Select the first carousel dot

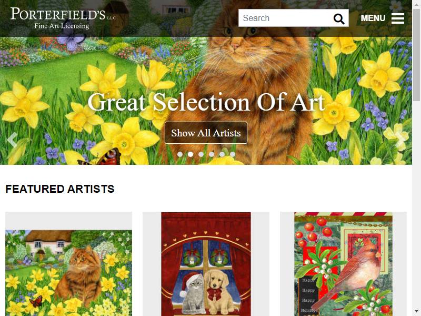[x=180, y=154]
